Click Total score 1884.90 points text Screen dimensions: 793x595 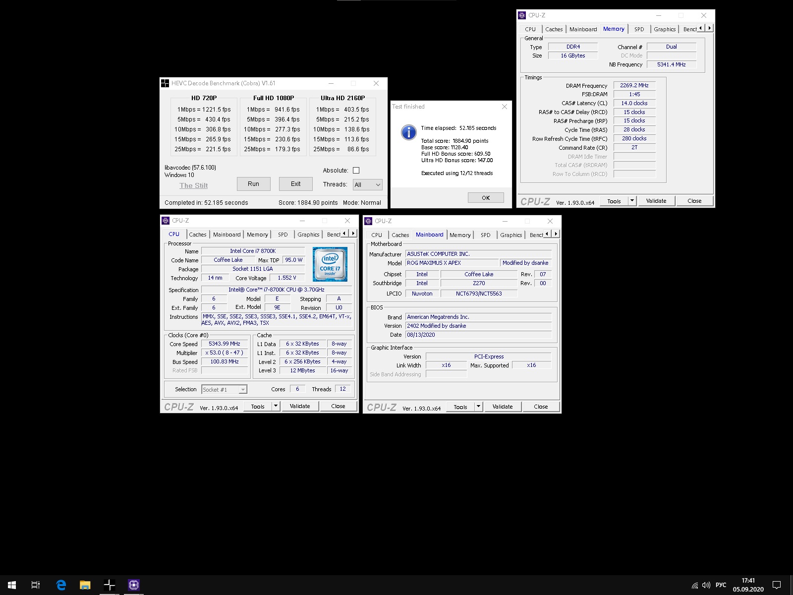(x=454, y=141)
